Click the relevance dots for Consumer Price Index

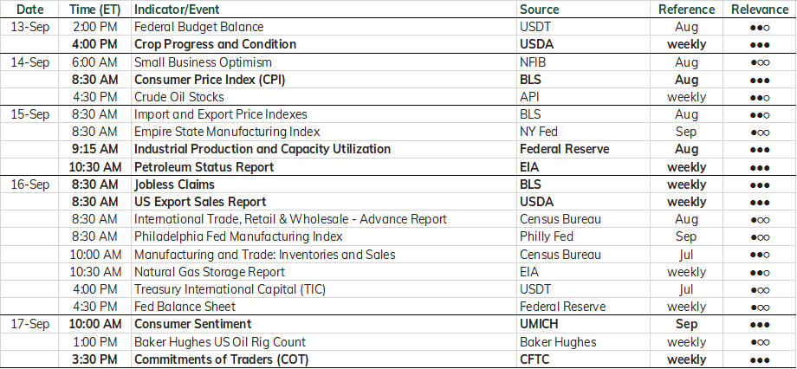tap(760, 81)
